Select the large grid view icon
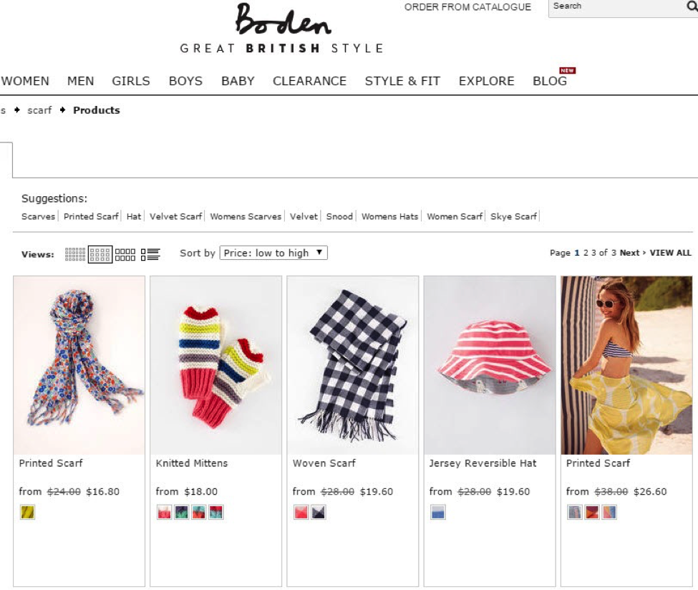The image size is (698, 590). 125,254
